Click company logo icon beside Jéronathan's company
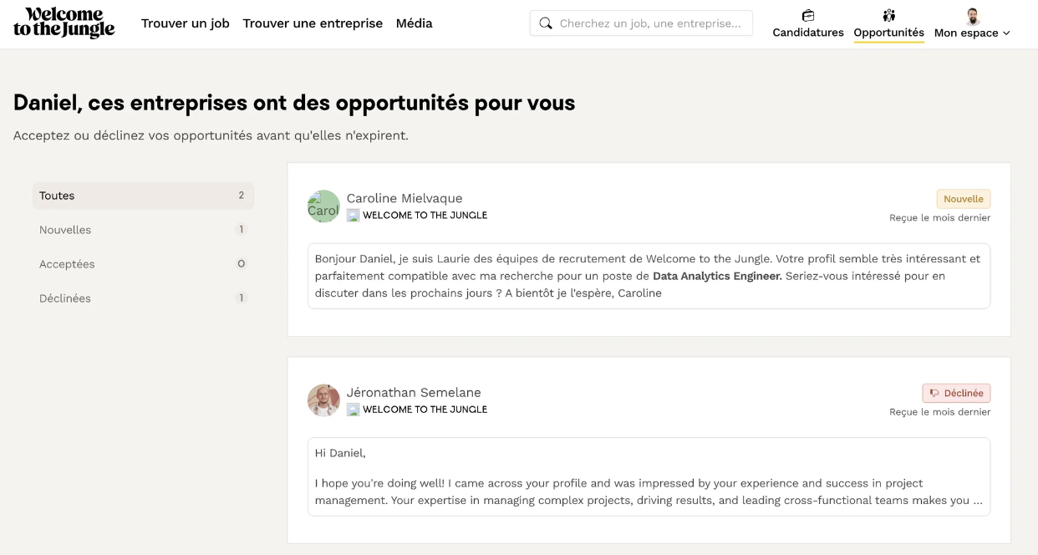The image size is (1038, 555). [x=354, y=410]
